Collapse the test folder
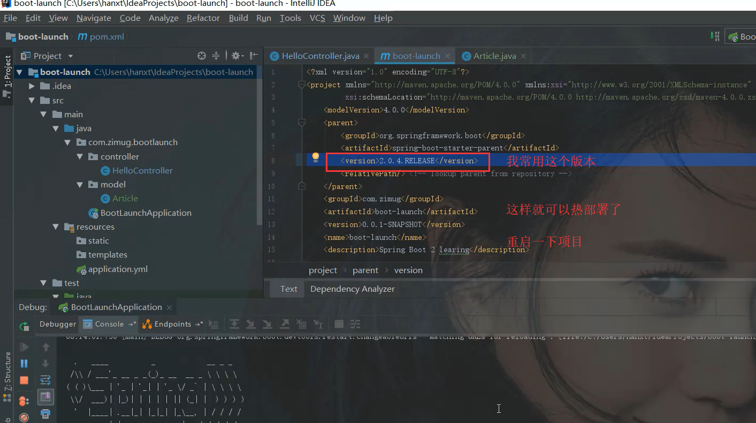Viewport: 756px width, 423px height. click(x=43, y=283)
